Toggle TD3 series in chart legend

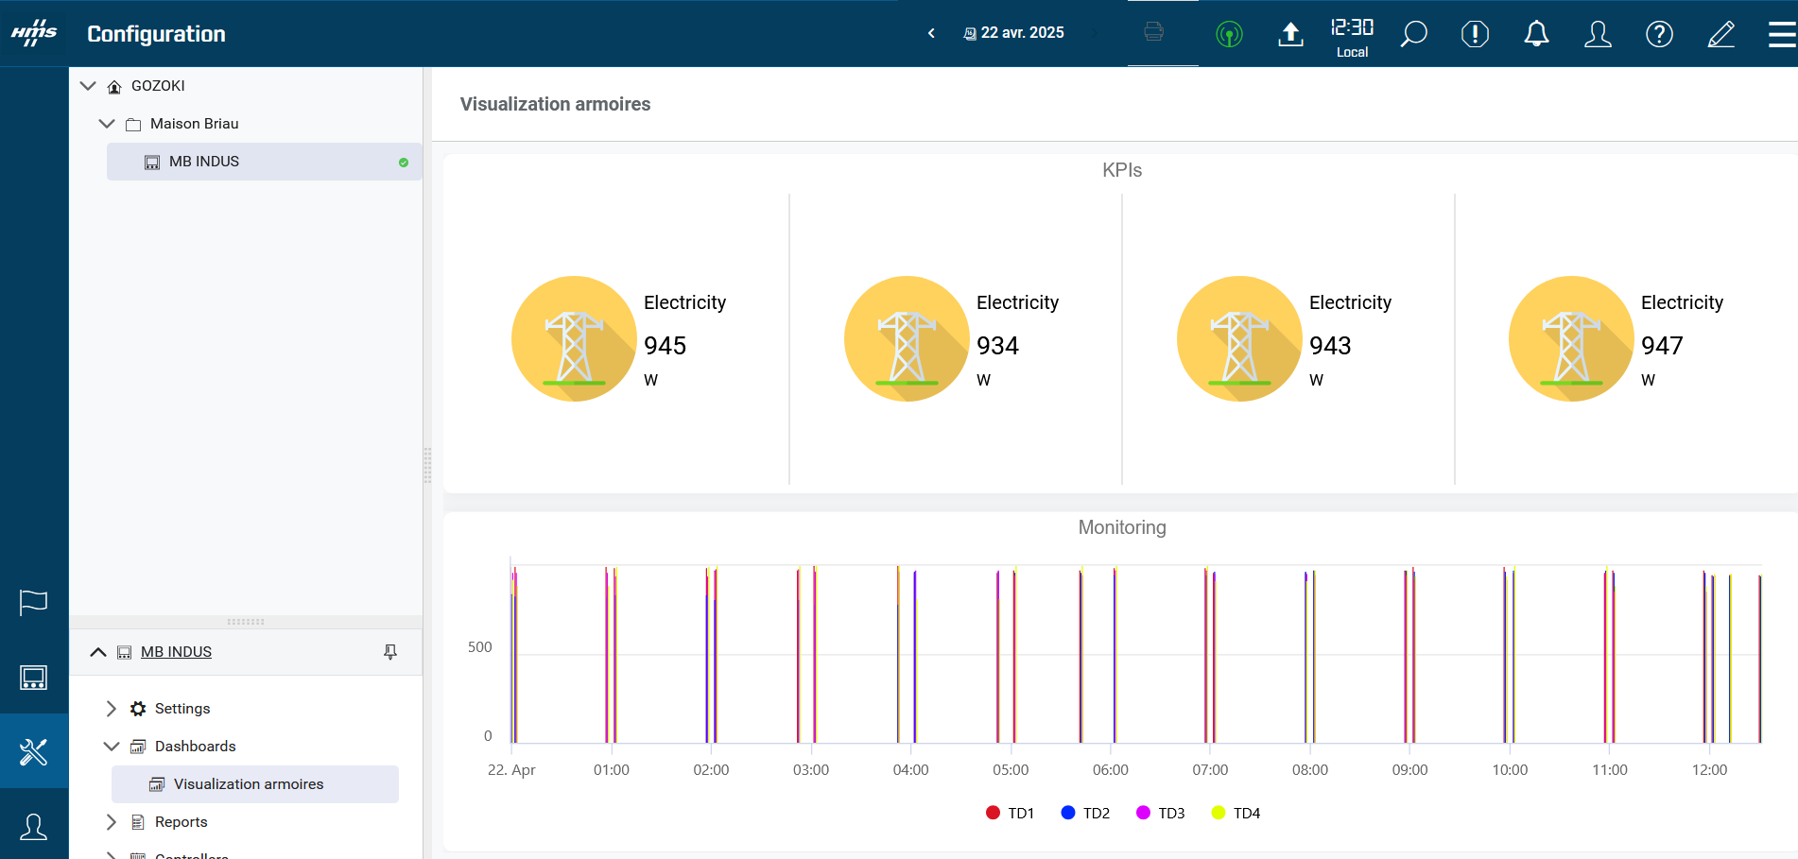1161,813
